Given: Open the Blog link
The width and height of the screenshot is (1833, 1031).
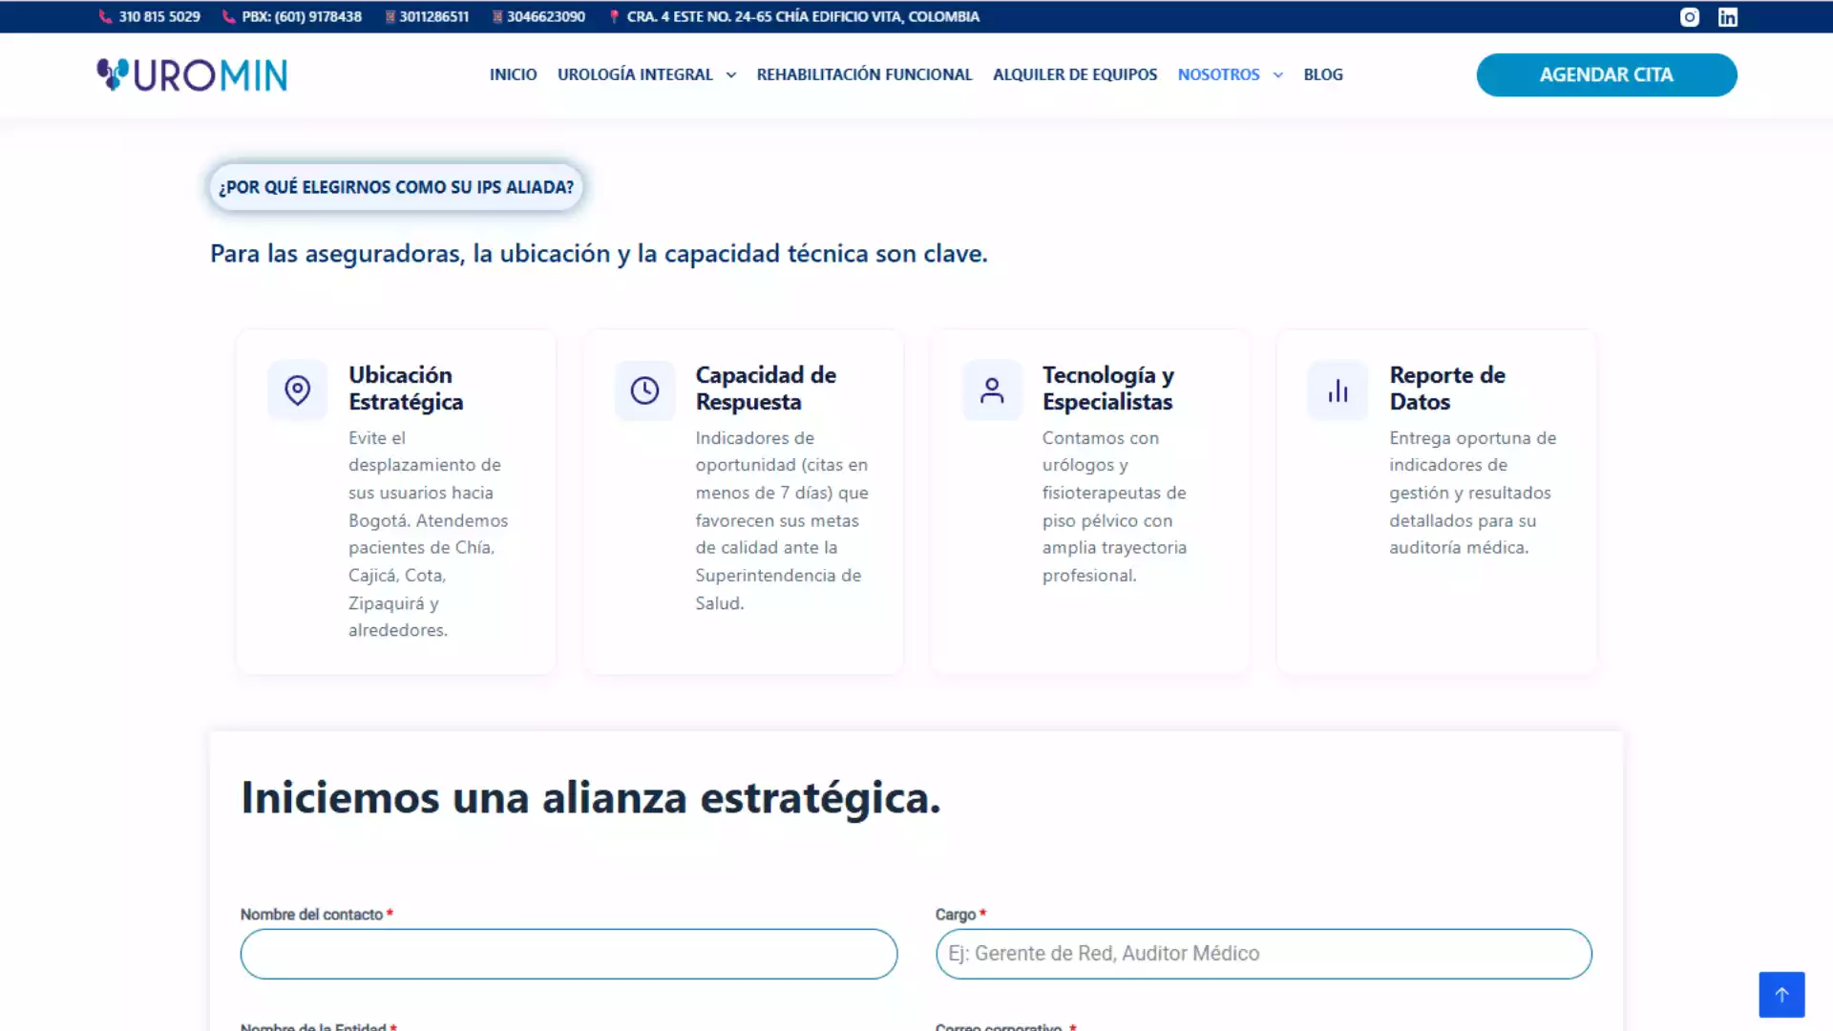Looking at the screenshot, I should point(1323,74).
